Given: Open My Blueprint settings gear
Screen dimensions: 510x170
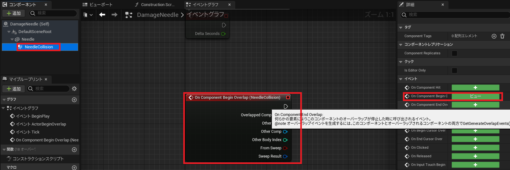Looking at the screenshot, I should tap(74, 89).
